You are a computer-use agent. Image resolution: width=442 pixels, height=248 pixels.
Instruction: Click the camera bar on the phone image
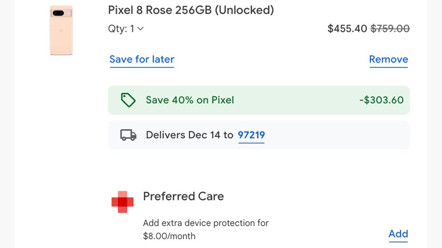click(x=61, y=13)
